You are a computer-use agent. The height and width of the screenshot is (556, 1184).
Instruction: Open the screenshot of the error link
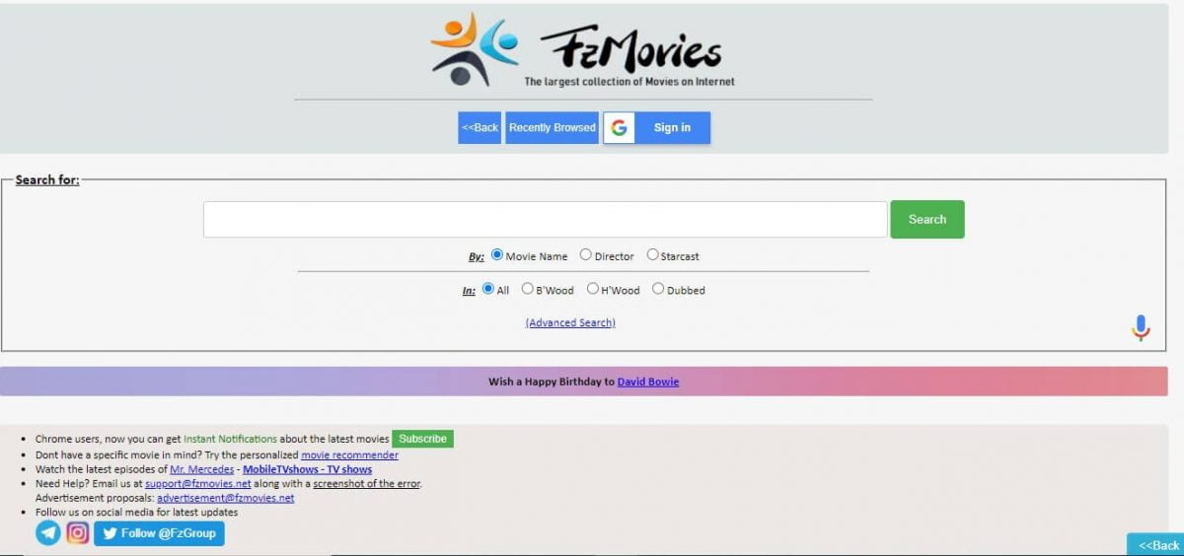pos(367,484)
